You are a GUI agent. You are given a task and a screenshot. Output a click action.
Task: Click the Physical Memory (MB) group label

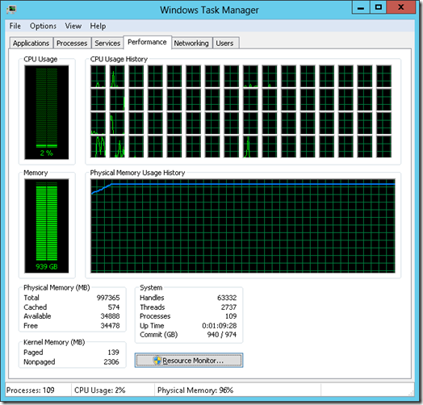pos(57,287)
